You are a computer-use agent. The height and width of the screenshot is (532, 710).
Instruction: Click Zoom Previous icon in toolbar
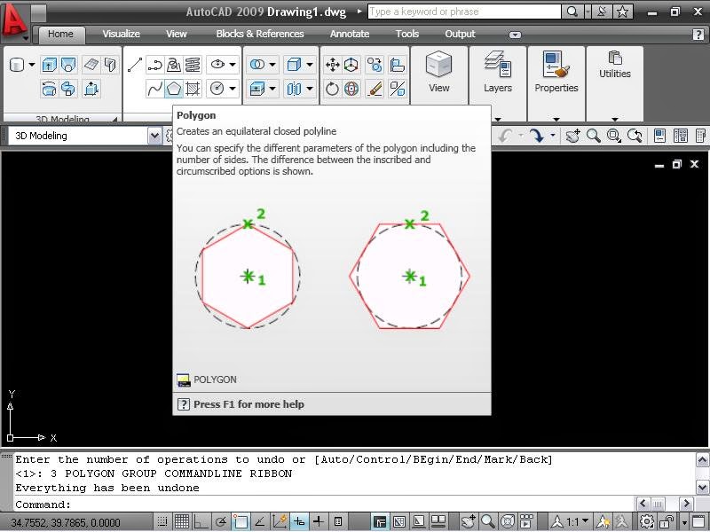(635, 136)
